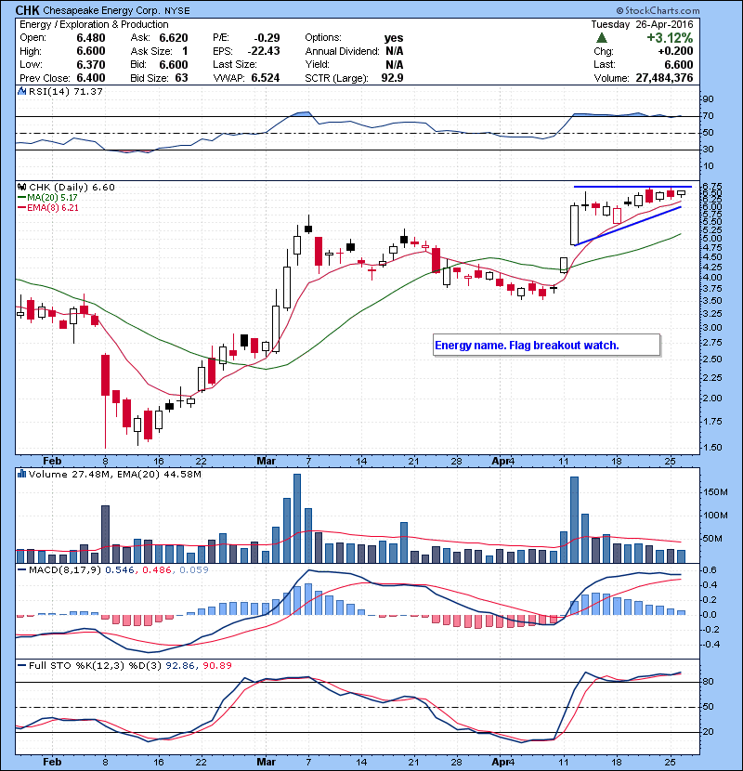Click the 90 tick on the RSI axis
This screenshot has height=771, width=743.
(709, 98)
